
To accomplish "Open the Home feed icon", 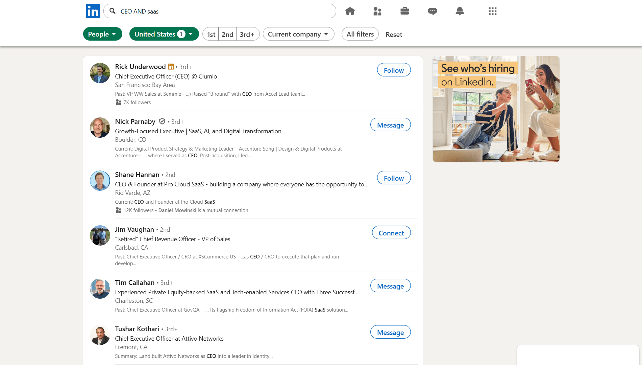I will tap(350, 11).
